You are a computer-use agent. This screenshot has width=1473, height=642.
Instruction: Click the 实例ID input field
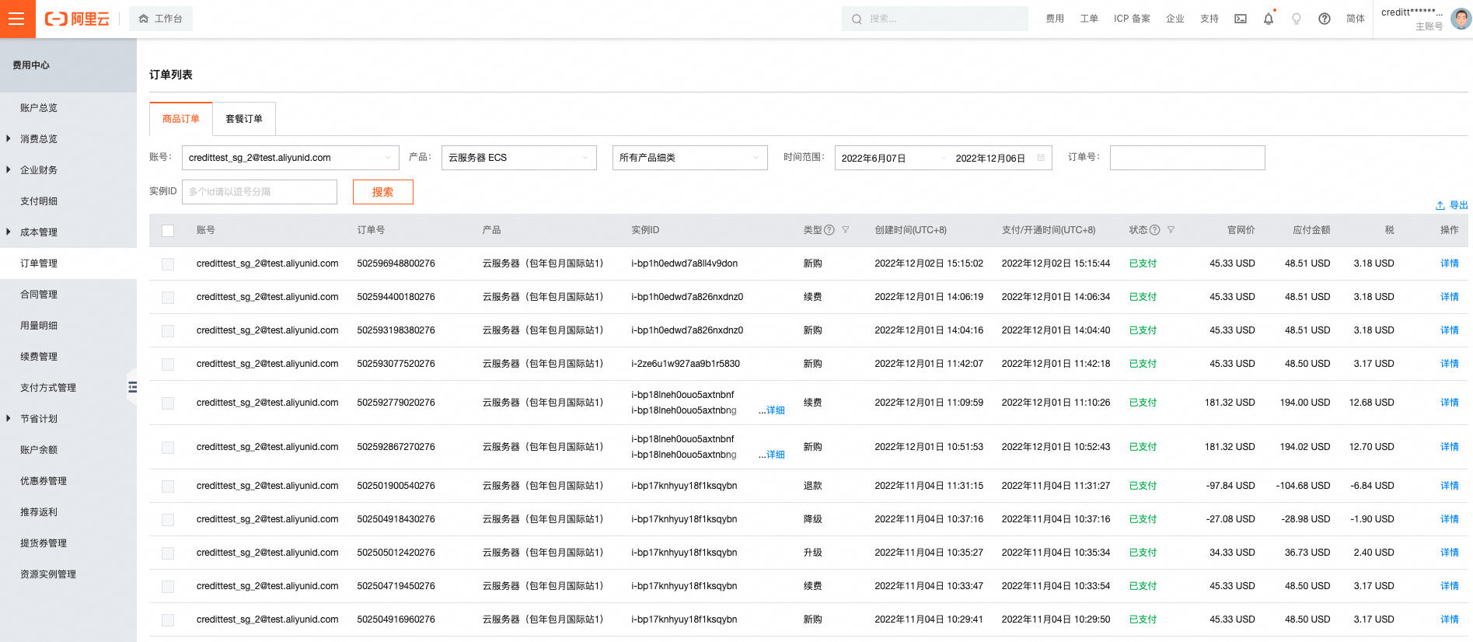point(260,192)
